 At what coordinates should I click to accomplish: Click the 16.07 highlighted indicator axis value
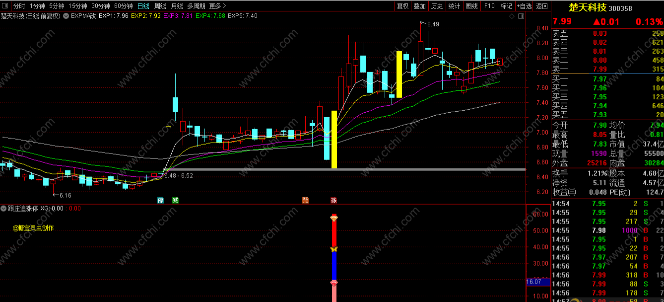point(537,282)
